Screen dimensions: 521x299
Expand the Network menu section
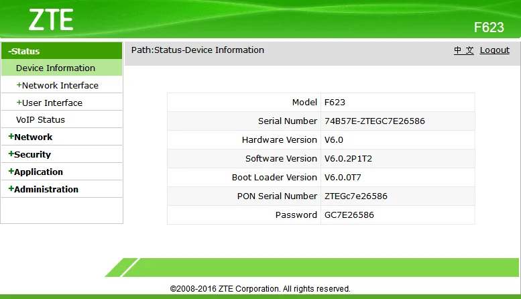click(62, 137)
